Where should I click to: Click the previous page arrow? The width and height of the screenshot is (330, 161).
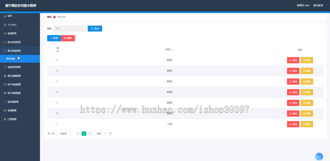[78, 133]
